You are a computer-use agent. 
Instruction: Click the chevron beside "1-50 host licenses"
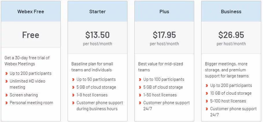(x=140, y=95)
